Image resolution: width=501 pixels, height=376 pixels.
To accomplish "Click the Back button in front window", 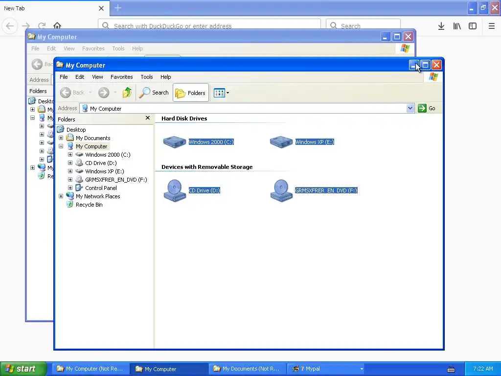I will [72, 93].
